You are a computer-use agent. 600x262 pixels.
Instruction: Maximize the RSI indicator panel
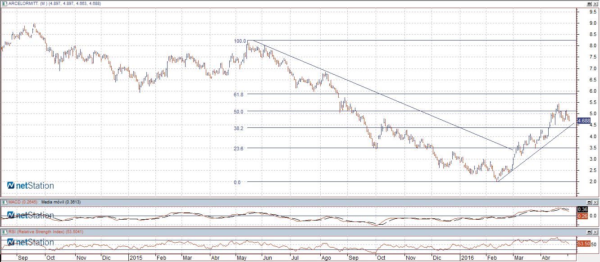pos(589,232)
